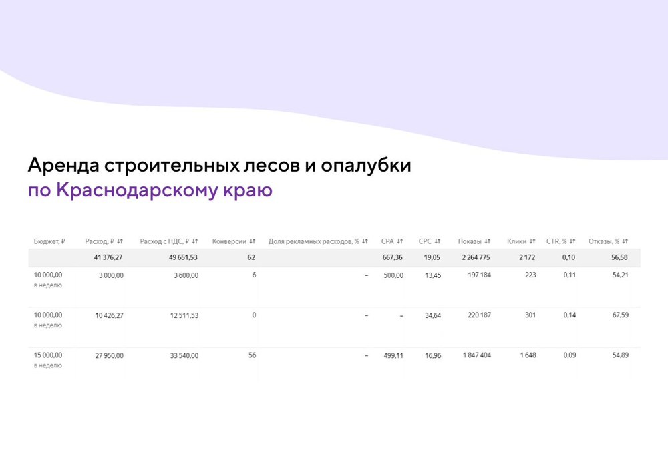The image size is (668, 469).
Task: Select total impressions 2 264 775
Action: tap(476, 257)
